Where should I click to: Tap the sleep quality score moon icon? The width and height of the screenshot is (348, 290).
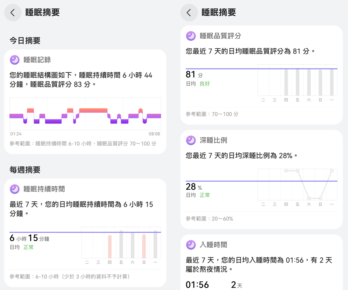tap(191, 36)
